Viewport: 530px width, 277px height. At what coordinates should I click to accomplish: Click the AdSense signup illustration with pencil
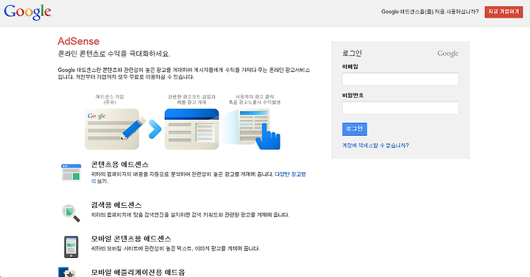(x=115, y=129)
